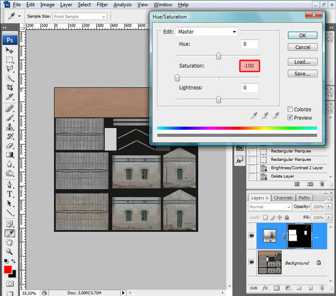Viewport: 336px width, 296px height.
Task: Select the Move tool
Action: pyautogui.click(x=9, y=50)
